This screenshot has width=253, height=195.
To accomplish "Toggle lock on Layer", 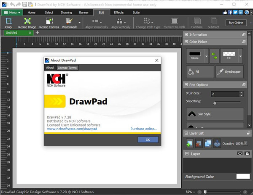I will (247, 154).
